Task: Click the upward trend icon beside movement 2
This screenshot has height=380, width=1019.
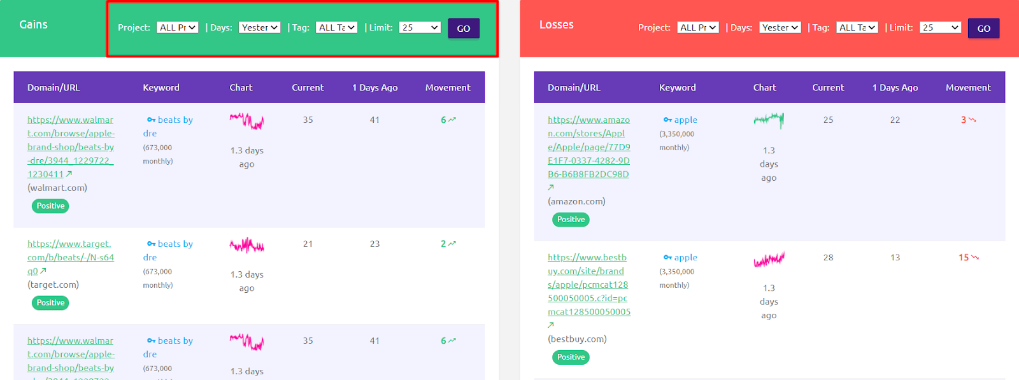Action: pos(452,244)
